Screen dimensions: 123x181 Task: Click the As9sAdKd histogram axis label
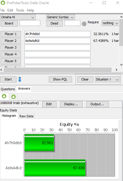(x=13, y=168)
